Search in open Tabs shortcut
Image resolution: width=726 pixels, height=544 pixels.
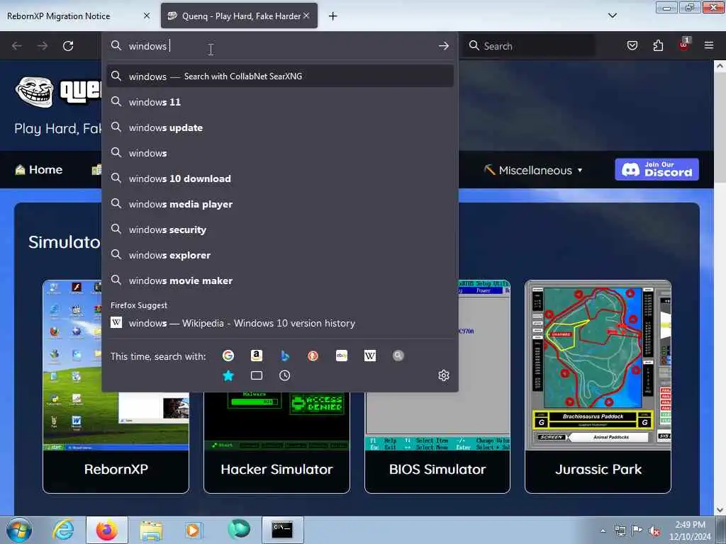[x=257, y=375]
